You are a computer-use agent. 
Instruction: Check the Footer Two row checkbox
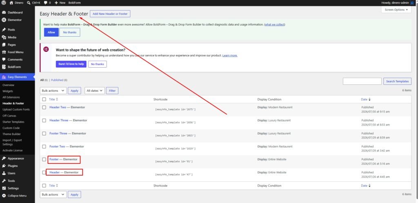click(x=44, y=146)
